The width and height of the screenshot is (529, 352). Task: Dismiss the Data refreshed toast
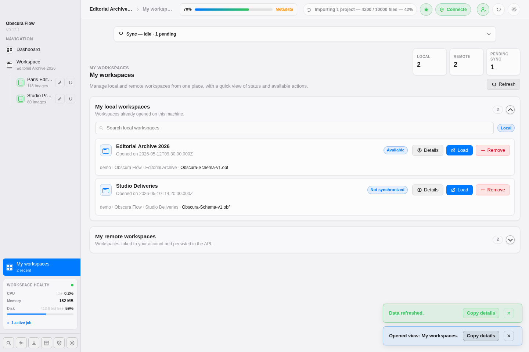pos(509,313)
